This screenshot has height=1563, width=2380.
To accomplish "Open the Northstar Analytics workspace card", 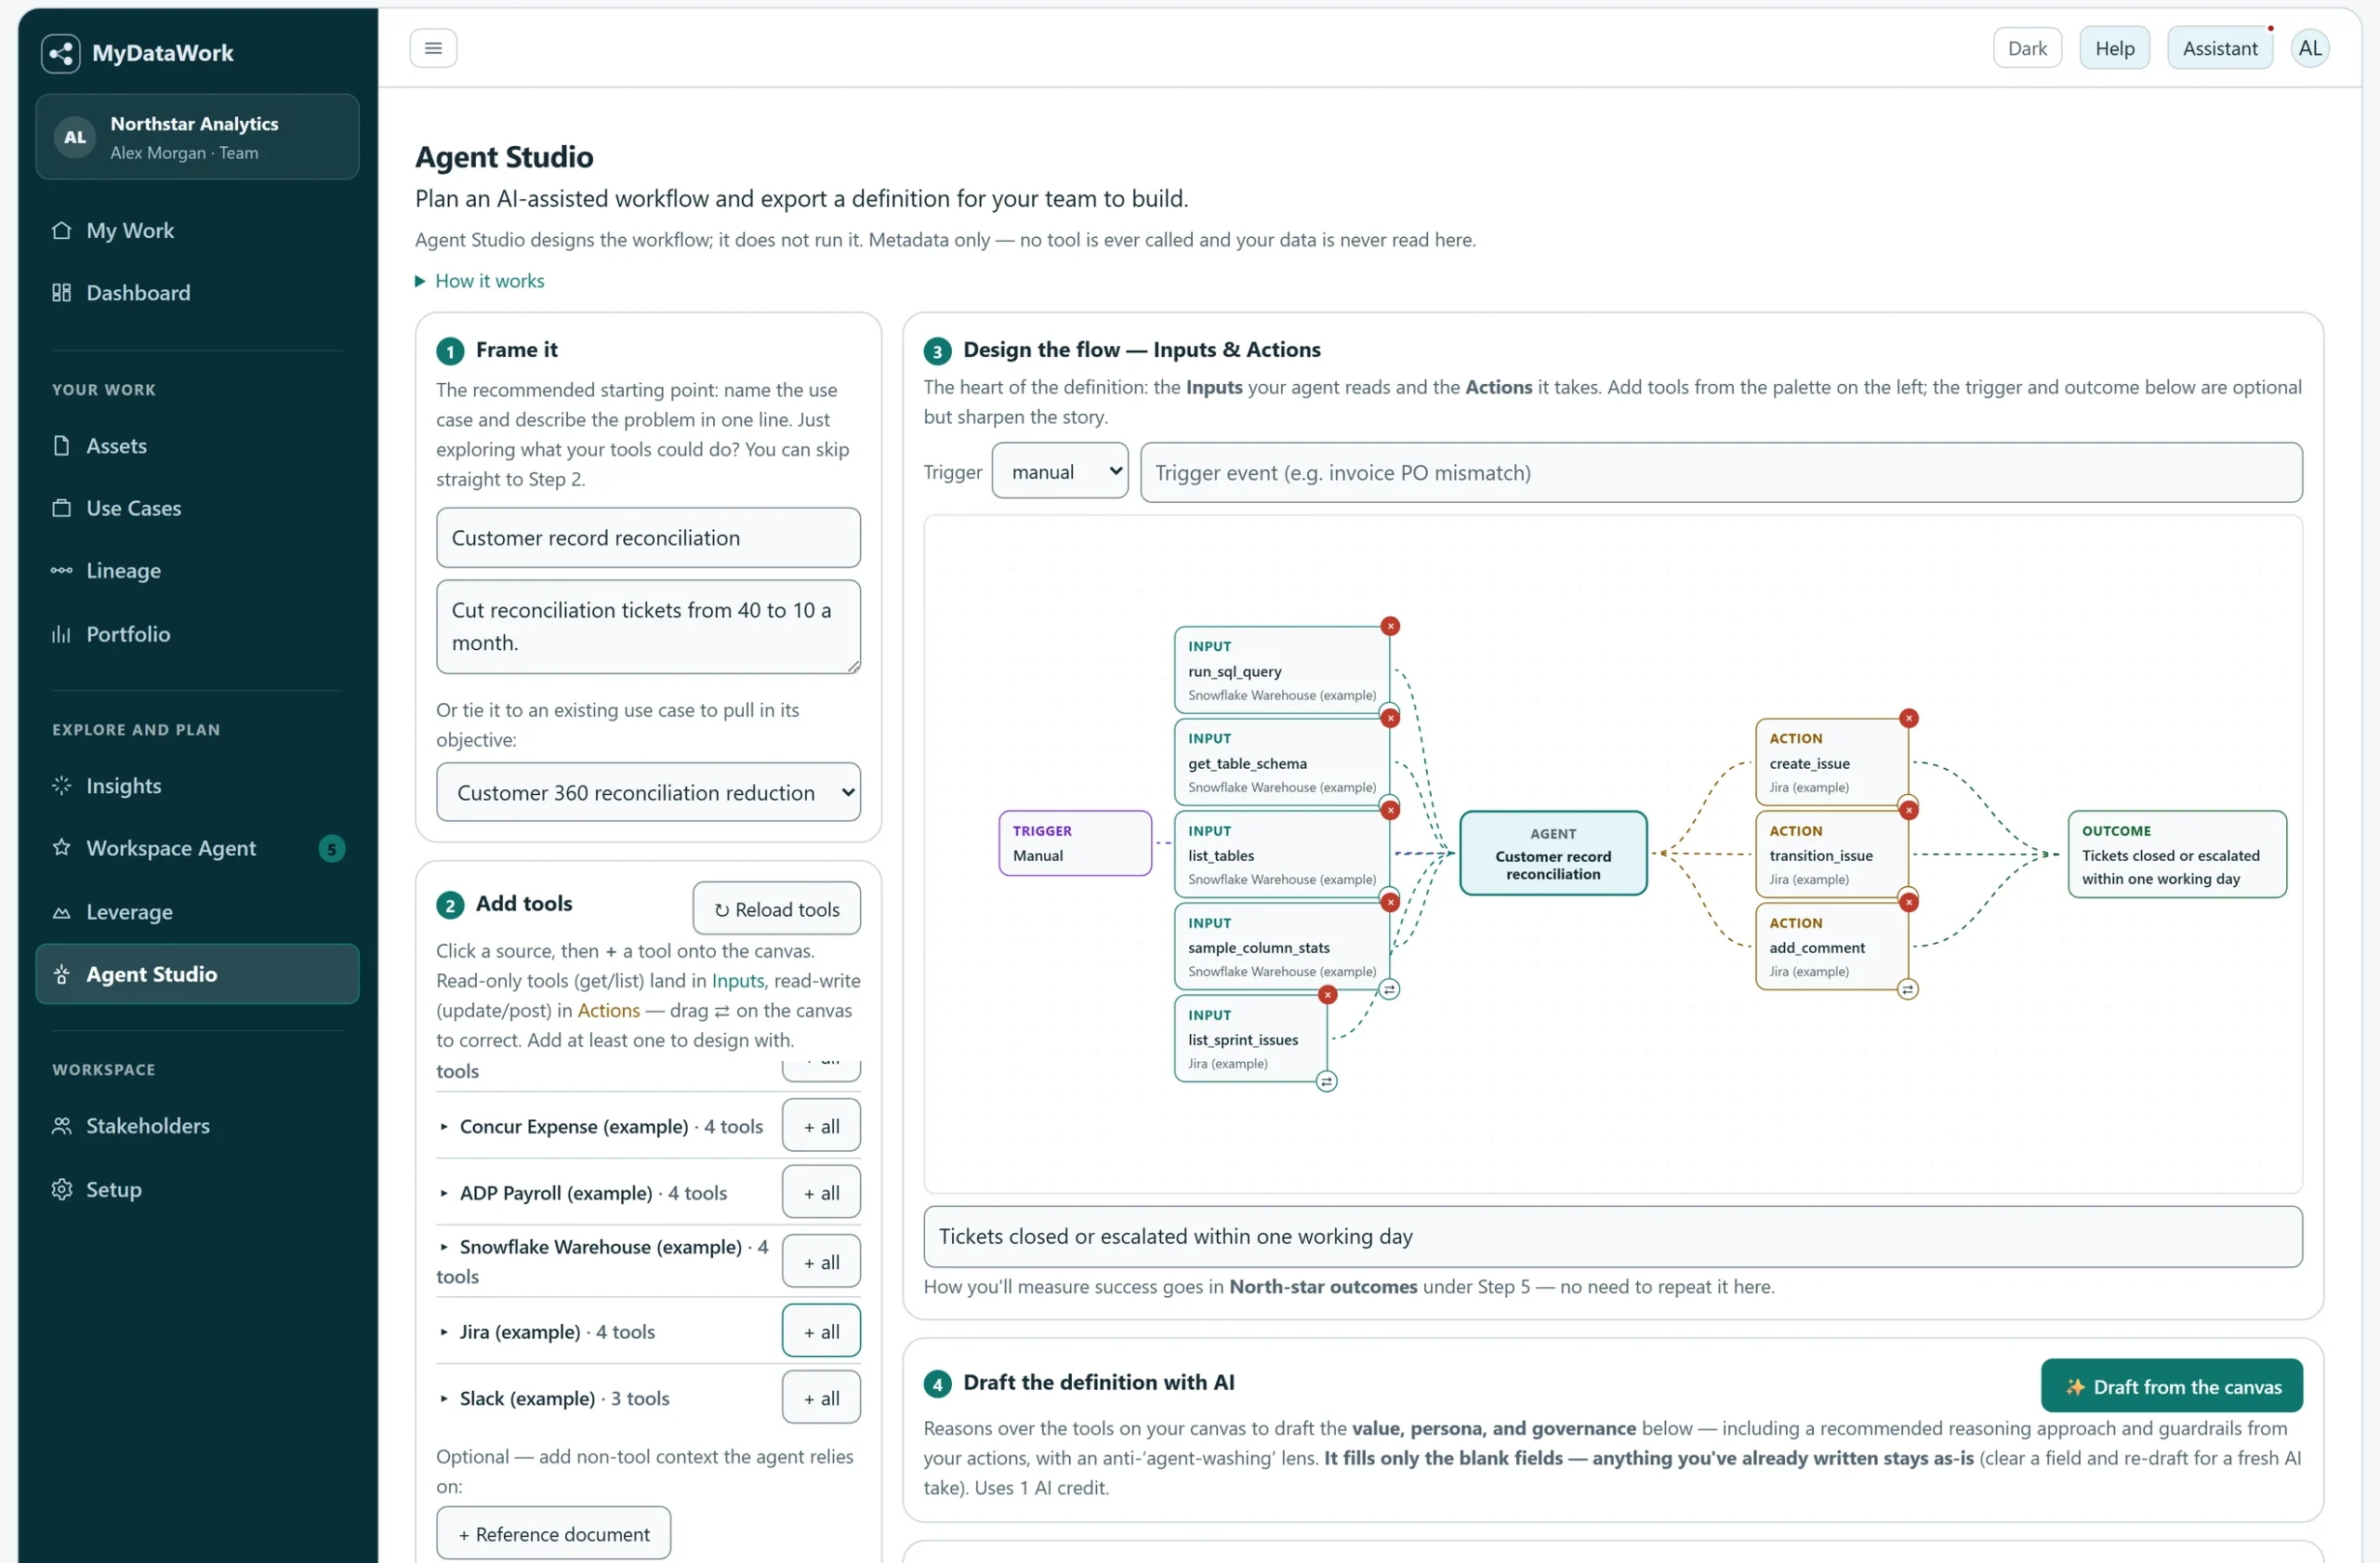I will pyautogui.click(x=198, y=137).
